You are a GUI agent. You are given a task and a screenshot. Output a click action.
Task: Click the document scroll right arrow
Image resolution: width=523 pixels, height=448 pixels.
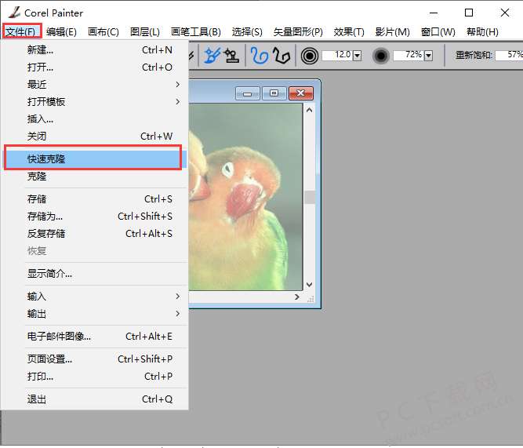coord(297,297)
